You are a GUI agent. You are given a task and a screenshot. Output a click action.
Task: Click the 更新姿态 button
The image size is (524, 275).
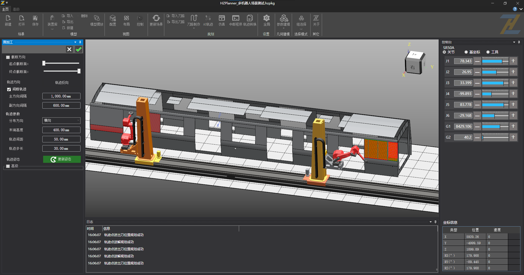point(62,159)
